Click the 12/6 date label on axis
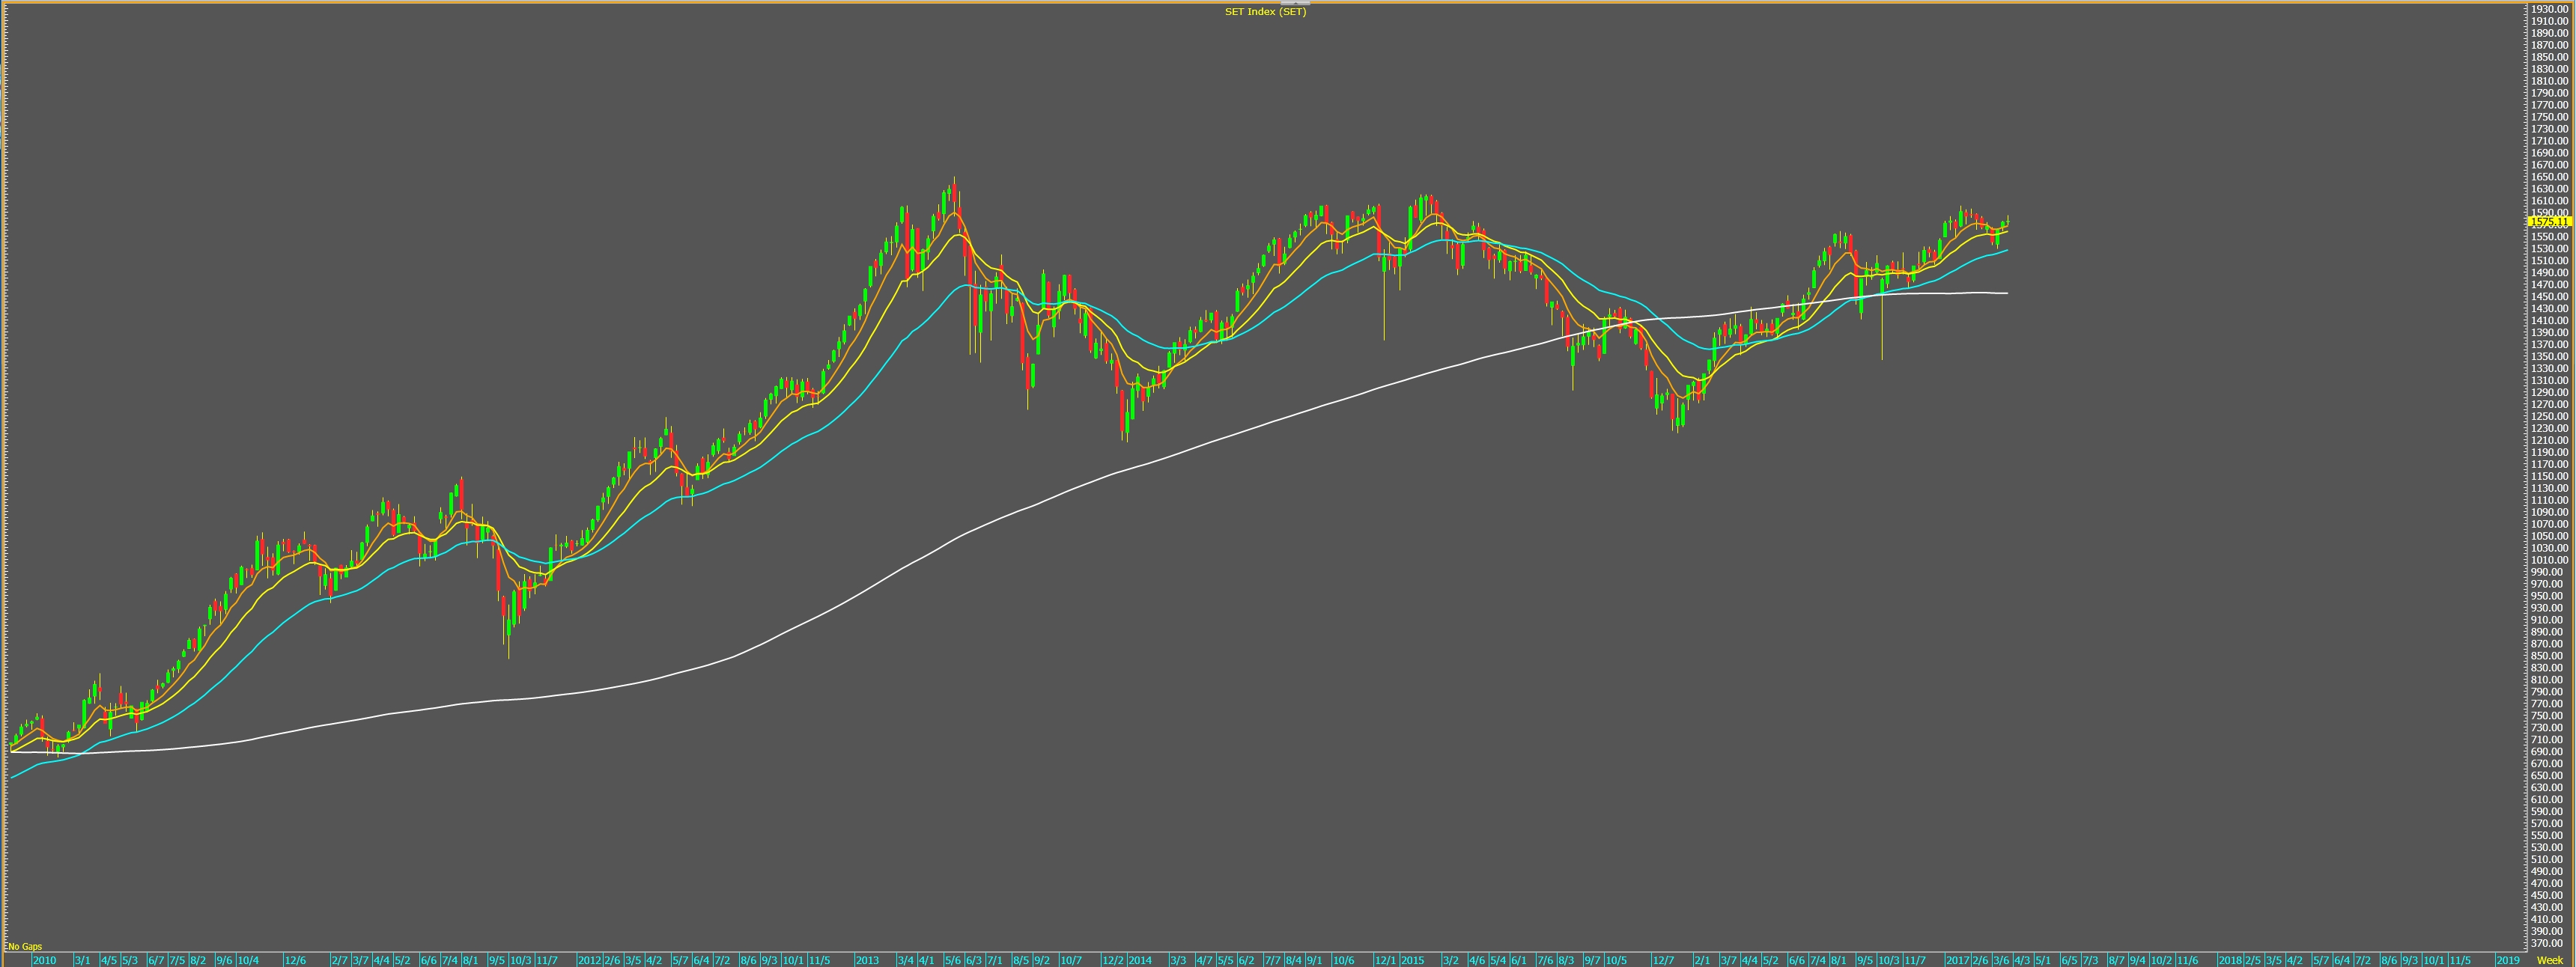The width and height of the screenshot is (2576, 967). [x=295, y=960]
